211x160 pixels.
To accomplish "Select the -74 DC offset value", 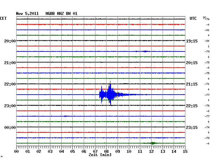I will point(207,127).
